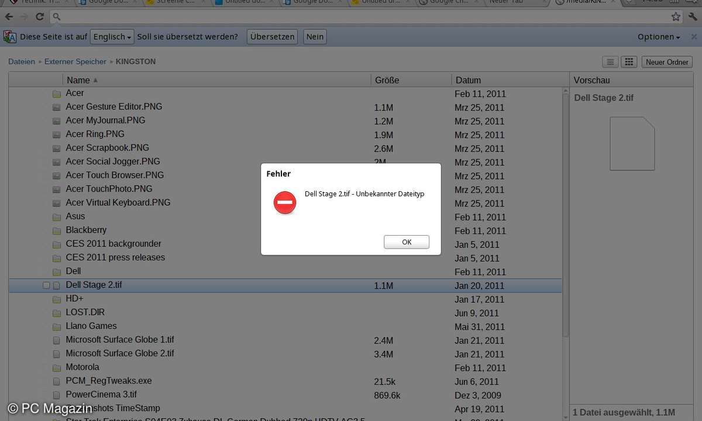Image resolution: width=702 pixels, height=421 pixels.
Task: Open the Englisch language dropdown
Action: point(112,37)
